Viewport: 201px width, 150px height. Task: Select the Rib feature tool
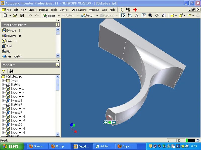6,51
